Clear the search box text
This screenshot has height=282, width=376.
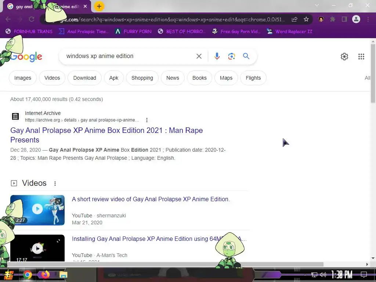[199, 56]
